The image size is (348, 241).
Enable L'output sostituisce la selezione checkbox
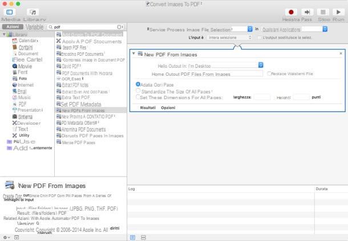click(259, 38)
